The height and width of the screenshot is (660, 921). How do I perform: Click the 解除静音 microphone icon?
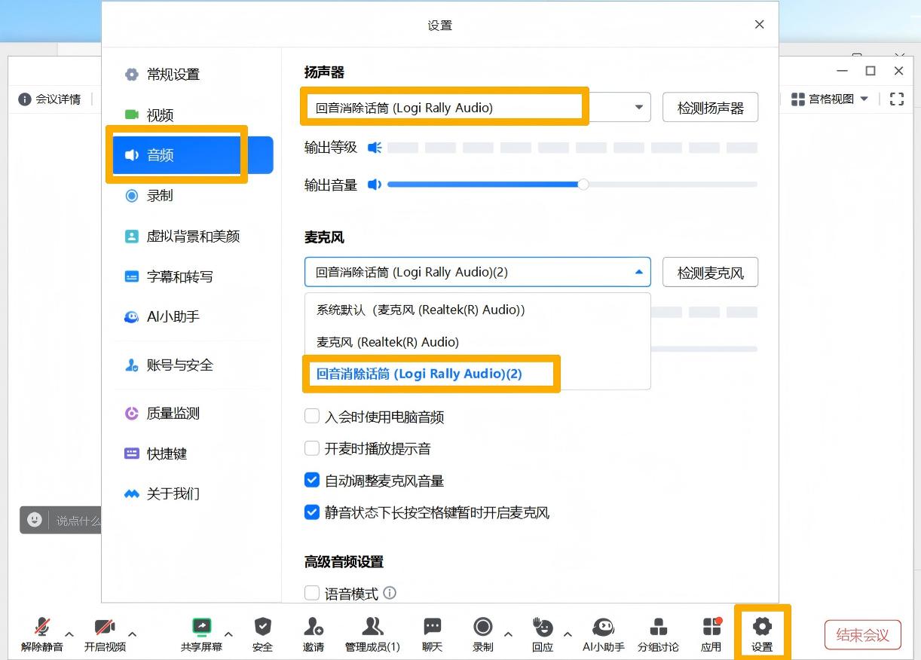pos(42,628)
